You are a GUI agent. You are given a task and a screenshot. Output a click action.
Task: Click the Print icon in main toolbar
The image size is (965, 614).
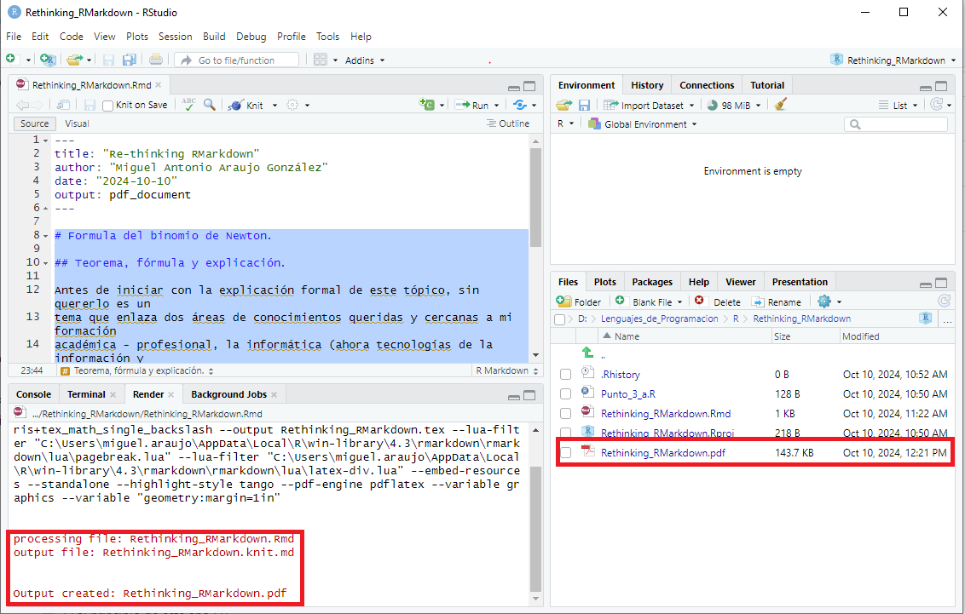click(x=156, y=60)
